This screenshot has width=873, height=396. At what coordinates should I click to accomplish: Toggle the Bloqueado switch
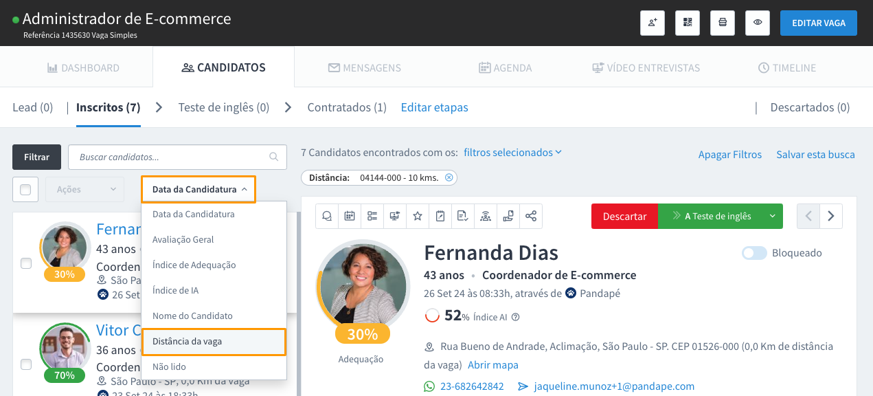754,253
